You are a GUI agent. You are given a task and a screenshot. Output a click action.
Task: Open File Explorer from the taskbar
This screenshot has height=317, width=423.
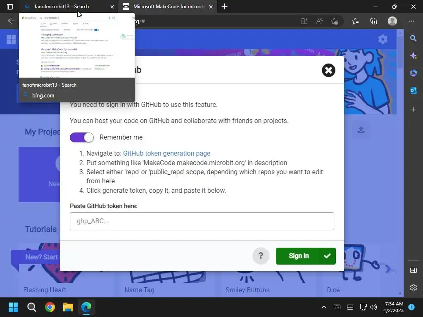(68, 307)
